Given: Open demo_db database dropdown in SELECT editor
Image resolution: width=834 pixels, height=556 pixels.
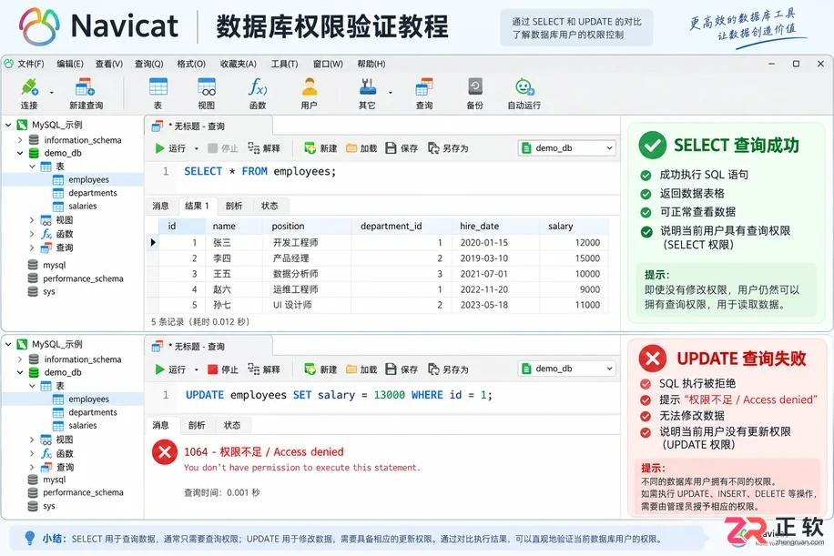Looking at the screenshot, I should click(x=567, y=148).
